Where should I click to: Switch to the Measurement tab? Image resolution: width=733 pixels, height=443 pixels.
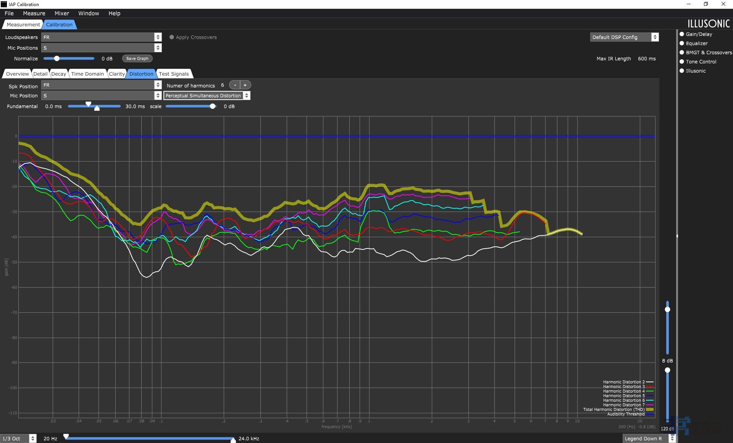(23, 24)
